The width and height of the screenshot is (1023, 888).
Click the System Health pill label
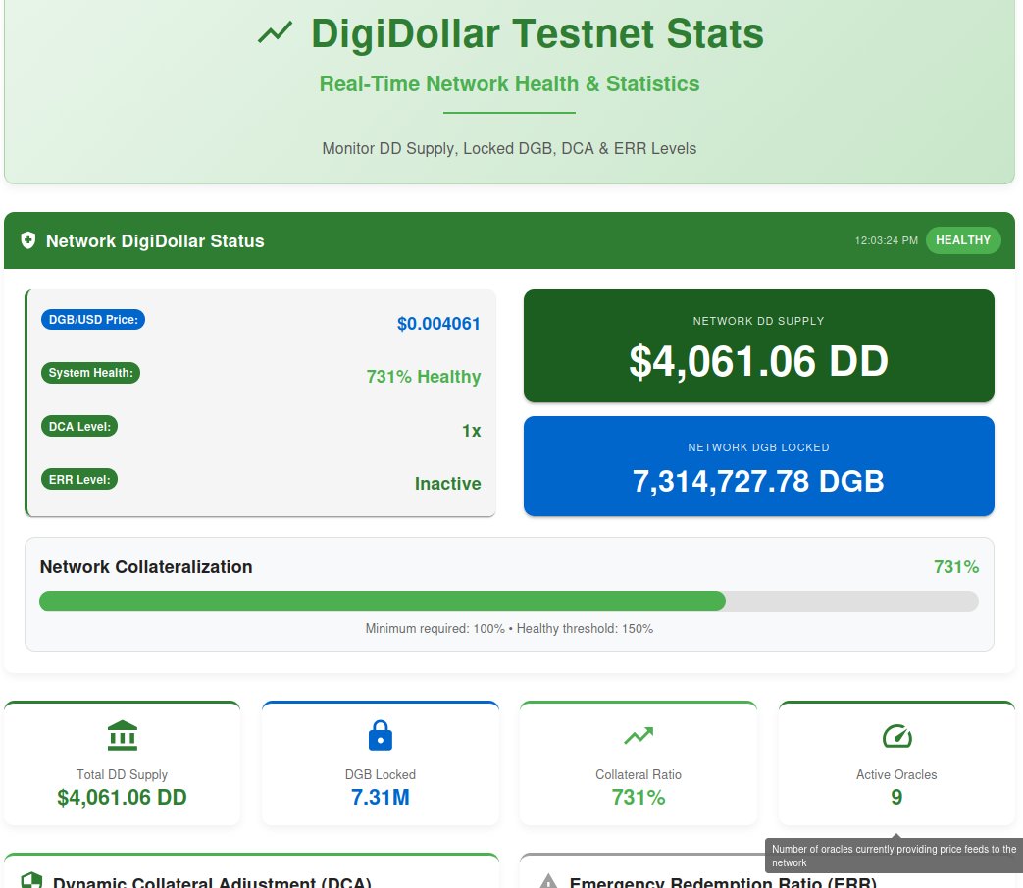(x=90, y=372)
